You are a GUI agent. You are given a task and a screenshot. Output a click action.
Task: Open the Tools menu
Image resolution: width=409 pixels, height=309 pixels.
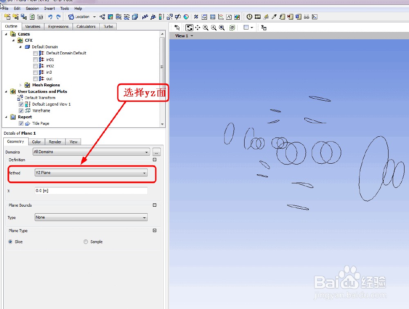click(65, 8)
